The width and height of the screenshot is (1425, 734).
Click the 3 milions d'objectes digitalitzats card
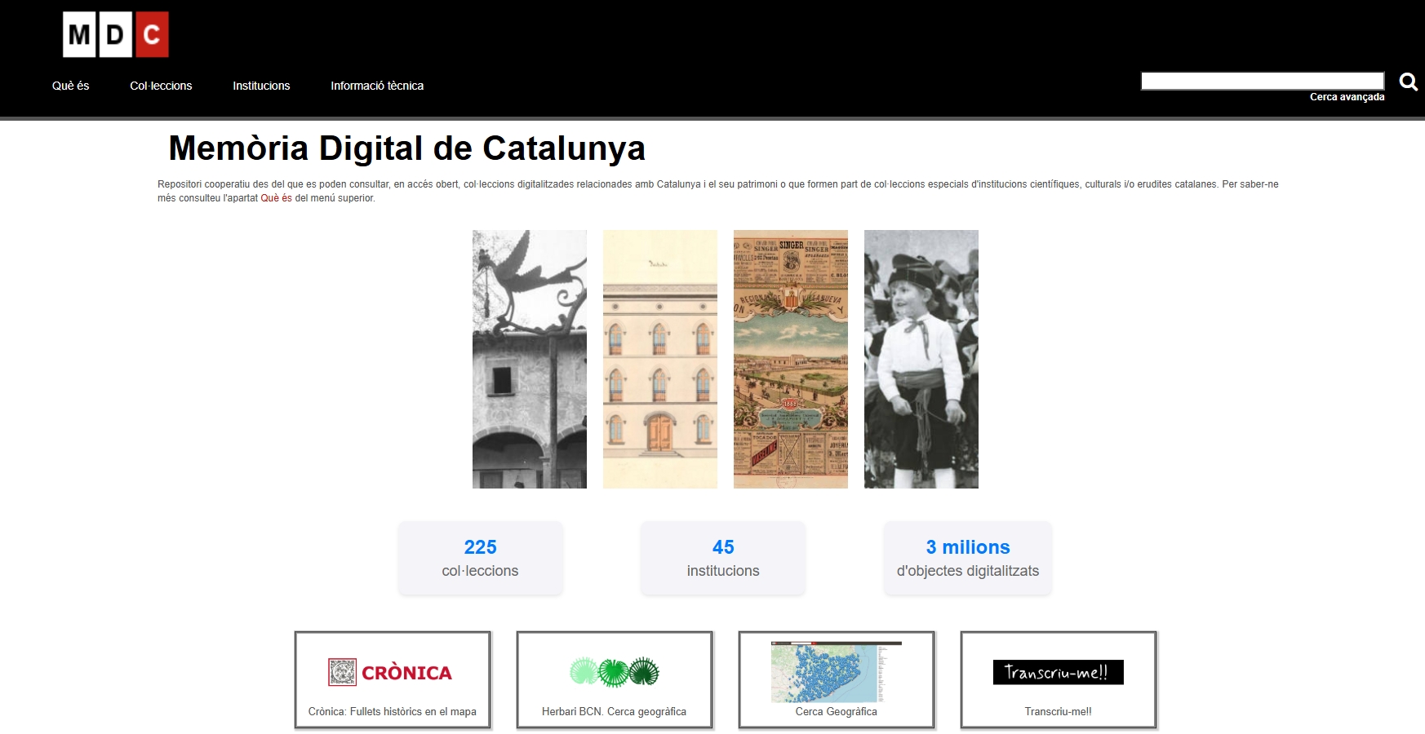(967, 559)
